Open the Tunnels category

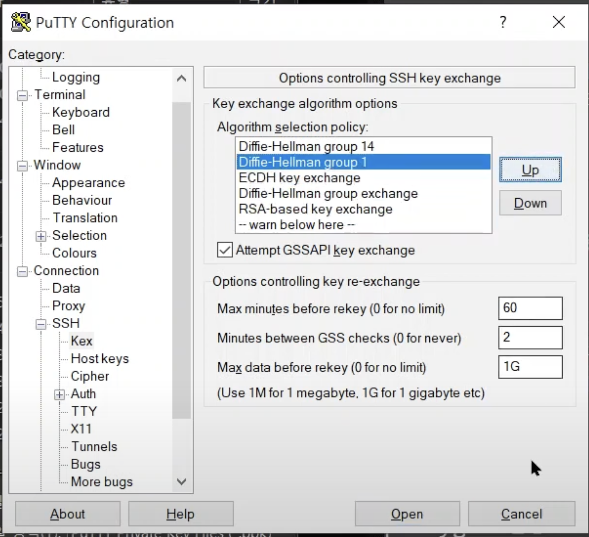[x=94, y=447]
